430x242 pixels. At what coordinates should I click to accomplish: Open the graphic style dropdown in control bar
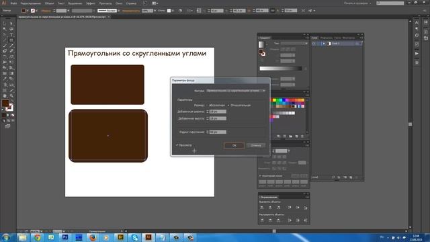[173, 11]
